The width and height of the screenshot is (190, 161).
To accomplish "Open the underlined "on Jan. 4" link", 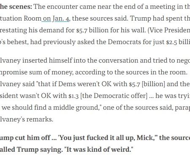I will click(x=56, y=18).
